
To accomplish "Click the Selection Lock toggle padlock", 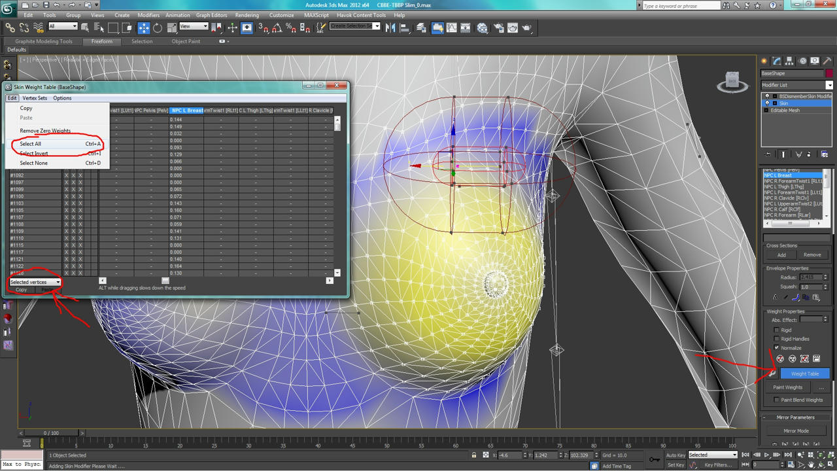I will [x=474, y=455].
